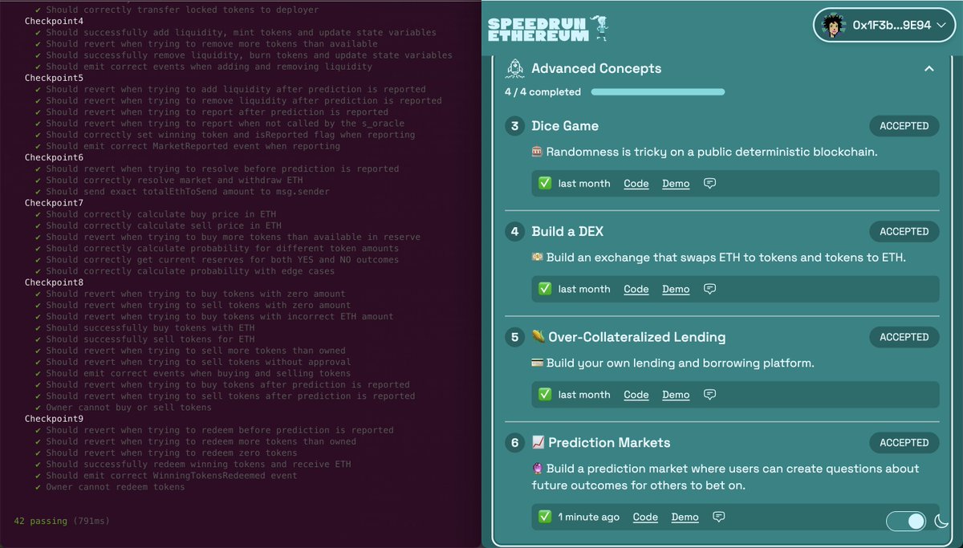Click the 4/4 completed progress bar
The height and width of the screenshot is (548, 963).
[x=658, y=91]
